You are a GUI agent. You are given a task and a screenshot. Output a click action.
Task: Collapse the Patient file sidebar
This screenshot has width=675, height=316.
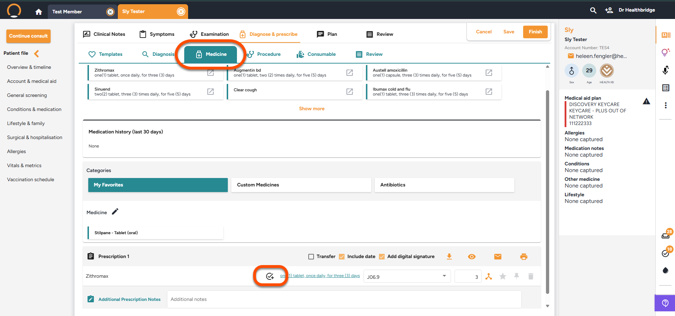pyautogui.click(x=37, y=53)
